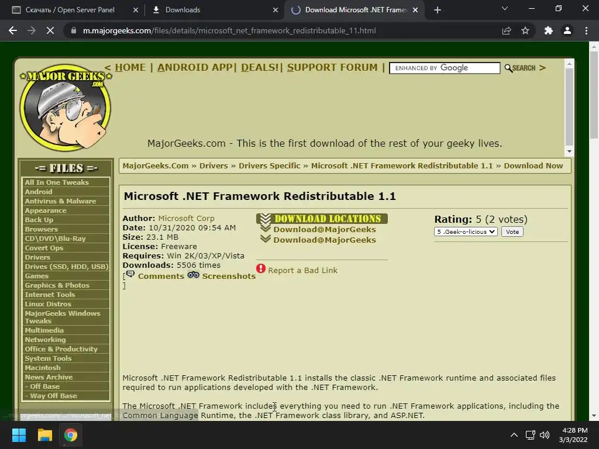Open the Comments link
Screen dimensions: 599x449
(161, 276)
